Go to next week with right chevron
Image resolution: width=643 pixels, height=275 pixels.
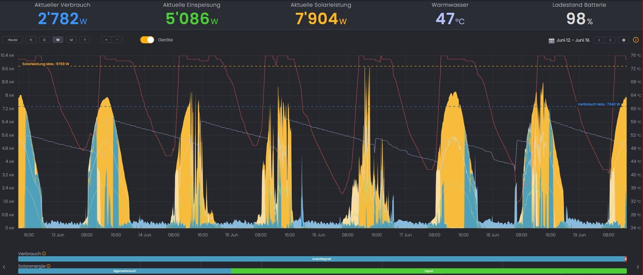coord(610,40)
